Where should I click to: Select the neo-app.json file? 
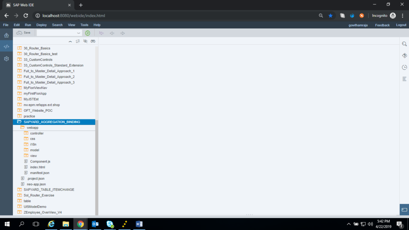click(x=36, y=184)
